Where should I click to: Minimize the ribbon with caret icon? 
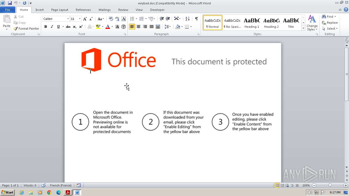tap(340, 10)
